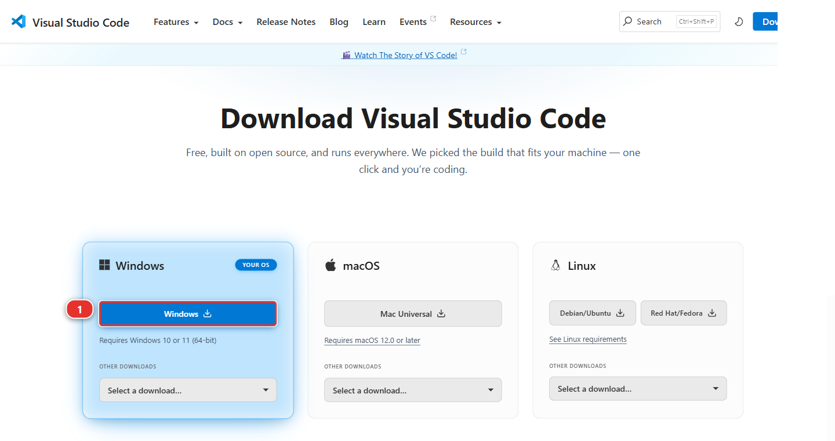Open the Blog page
The image size is (835, 441).
click(x=339, y=22)
